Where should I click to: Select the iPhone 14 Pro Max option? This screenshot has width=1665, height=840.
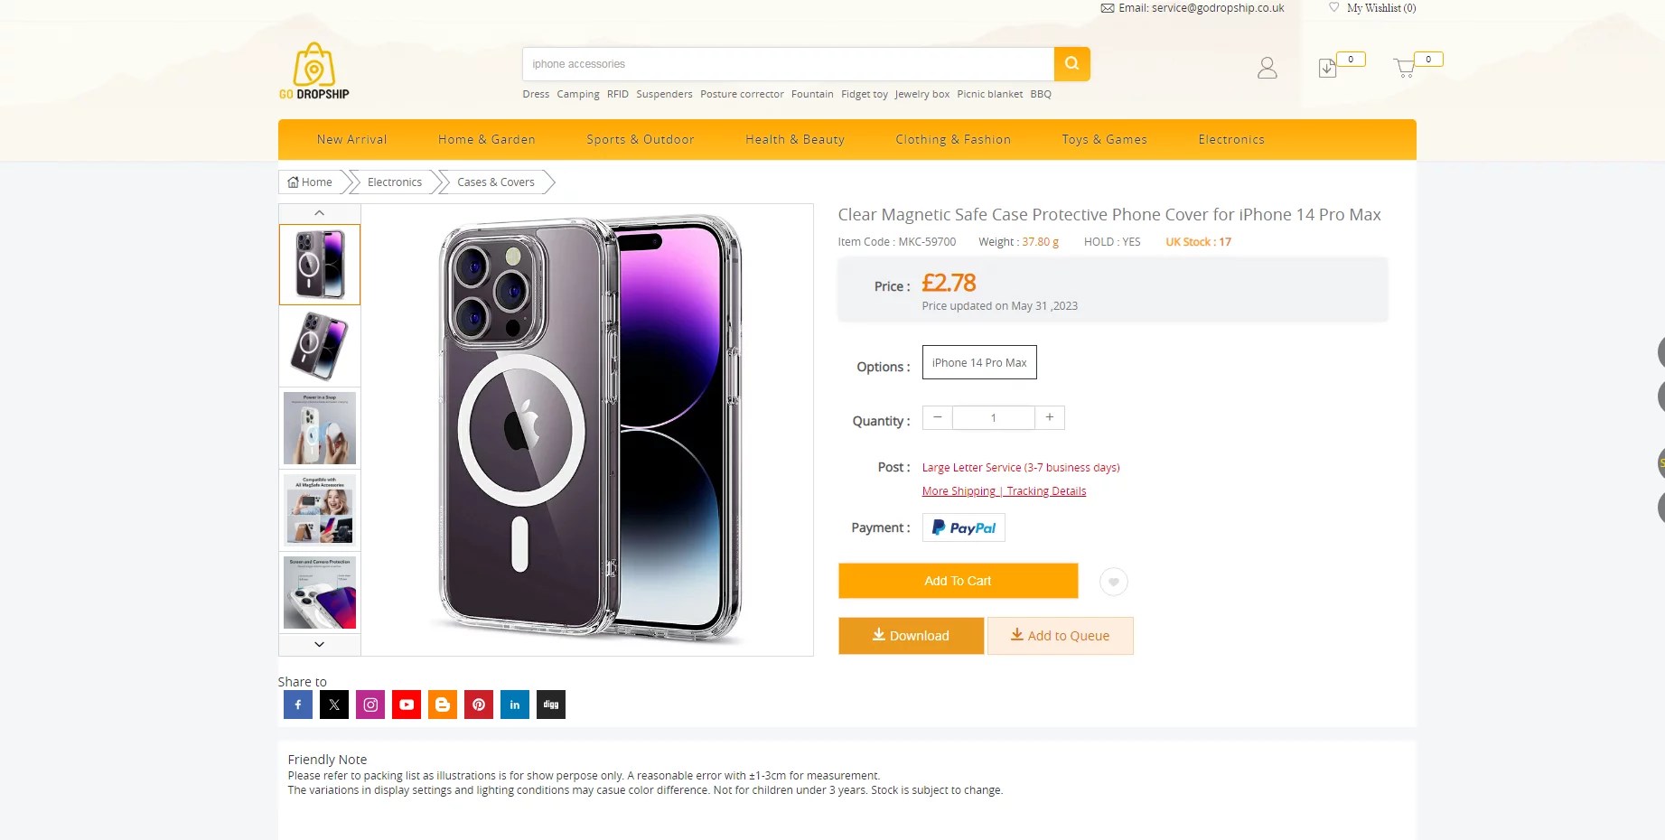[978, 362]
